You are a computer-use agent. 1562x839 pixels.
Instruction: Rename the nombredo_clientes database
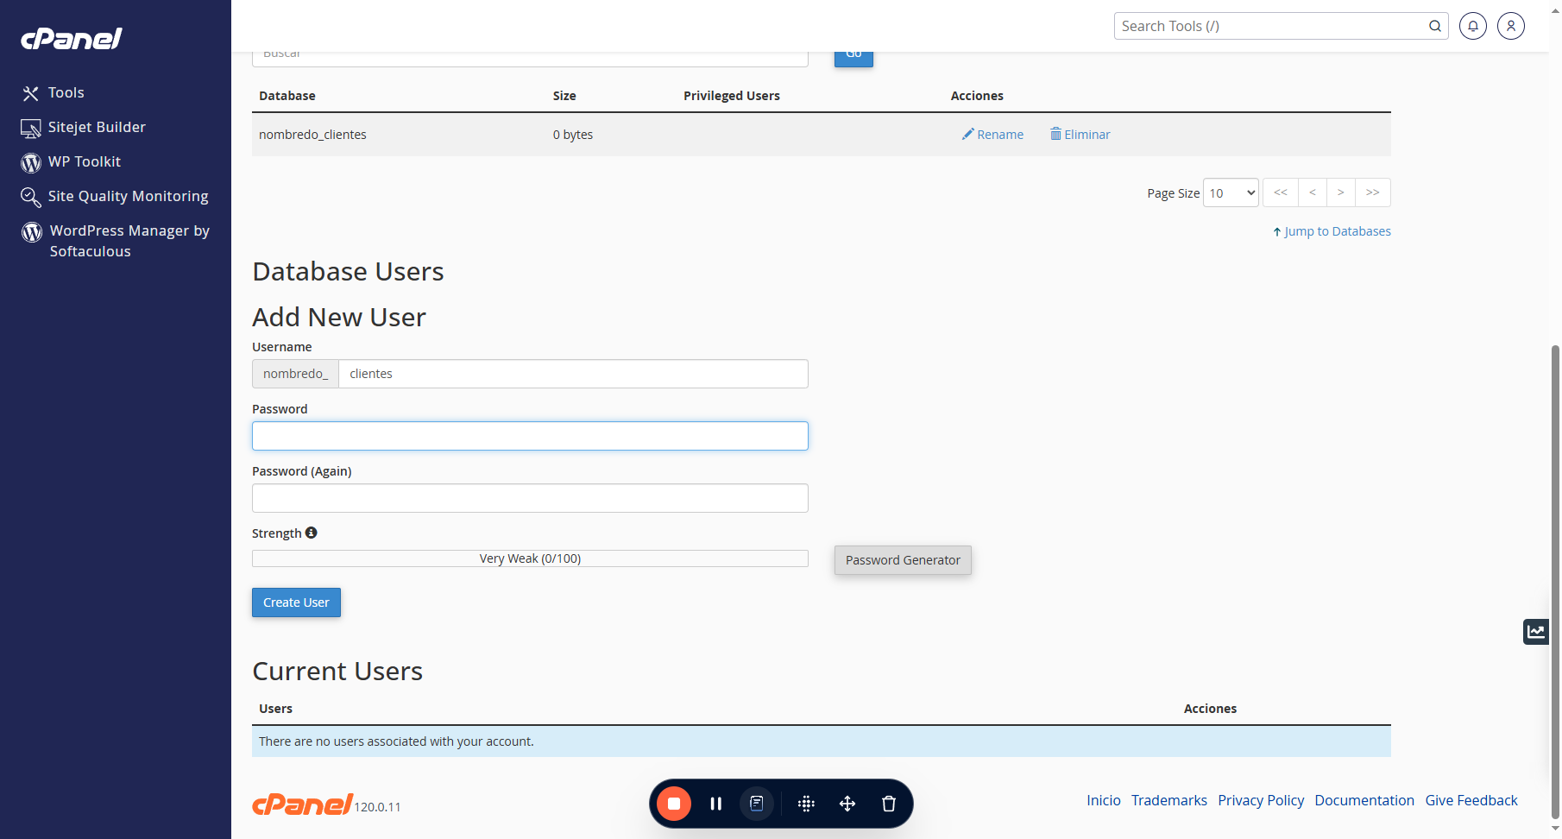click(992, 135)
